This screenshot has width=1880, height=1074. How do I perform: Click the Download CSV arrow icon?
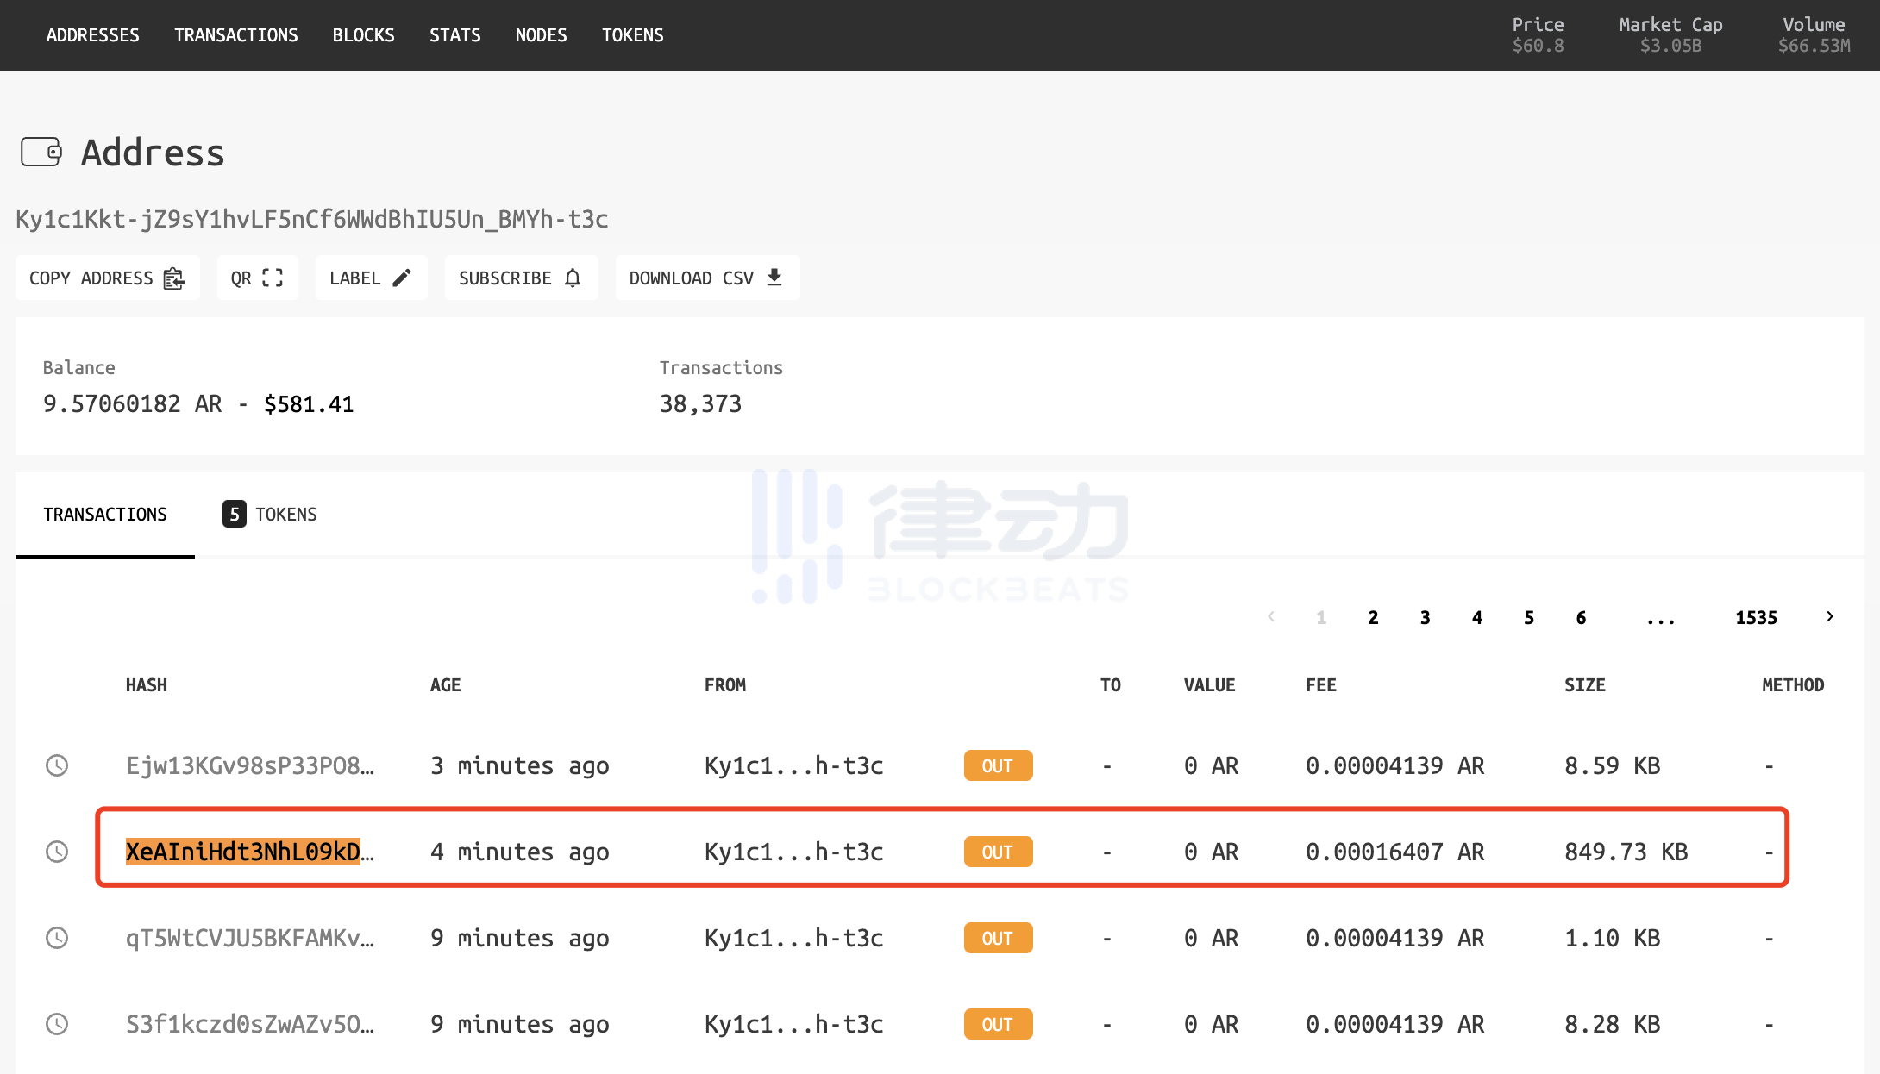pyautogui.click(x=774, y=277)
